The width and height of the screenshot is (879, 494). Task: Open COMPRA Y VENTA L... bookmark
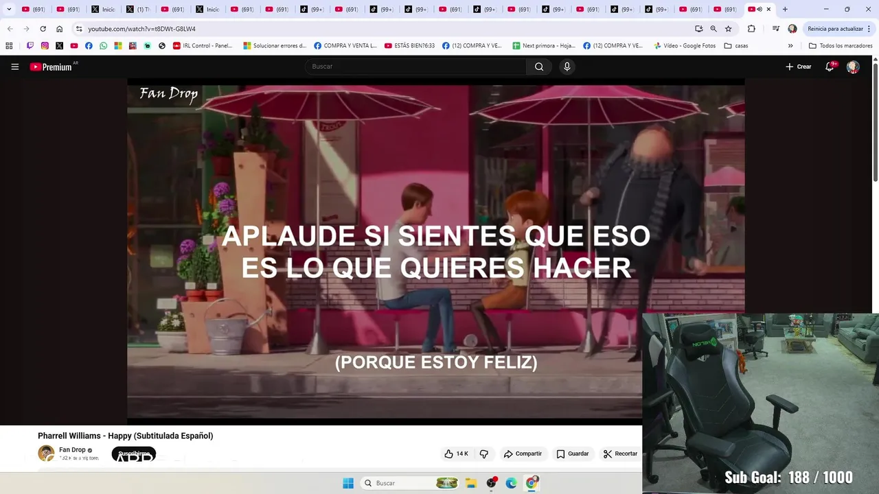tap(345, 46)
